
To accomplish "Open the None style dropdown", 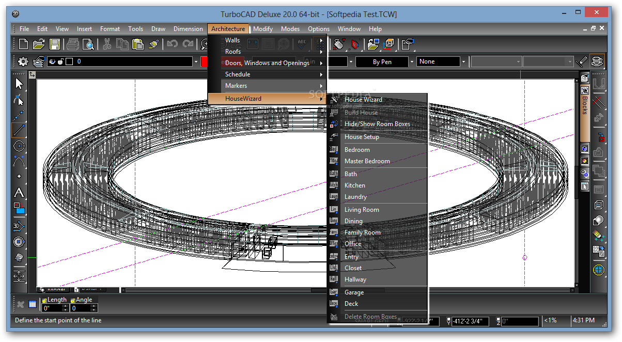I will (463, 61).
